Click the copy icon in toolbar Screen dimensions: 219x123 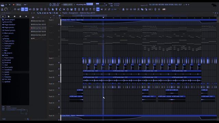point(142,9)
